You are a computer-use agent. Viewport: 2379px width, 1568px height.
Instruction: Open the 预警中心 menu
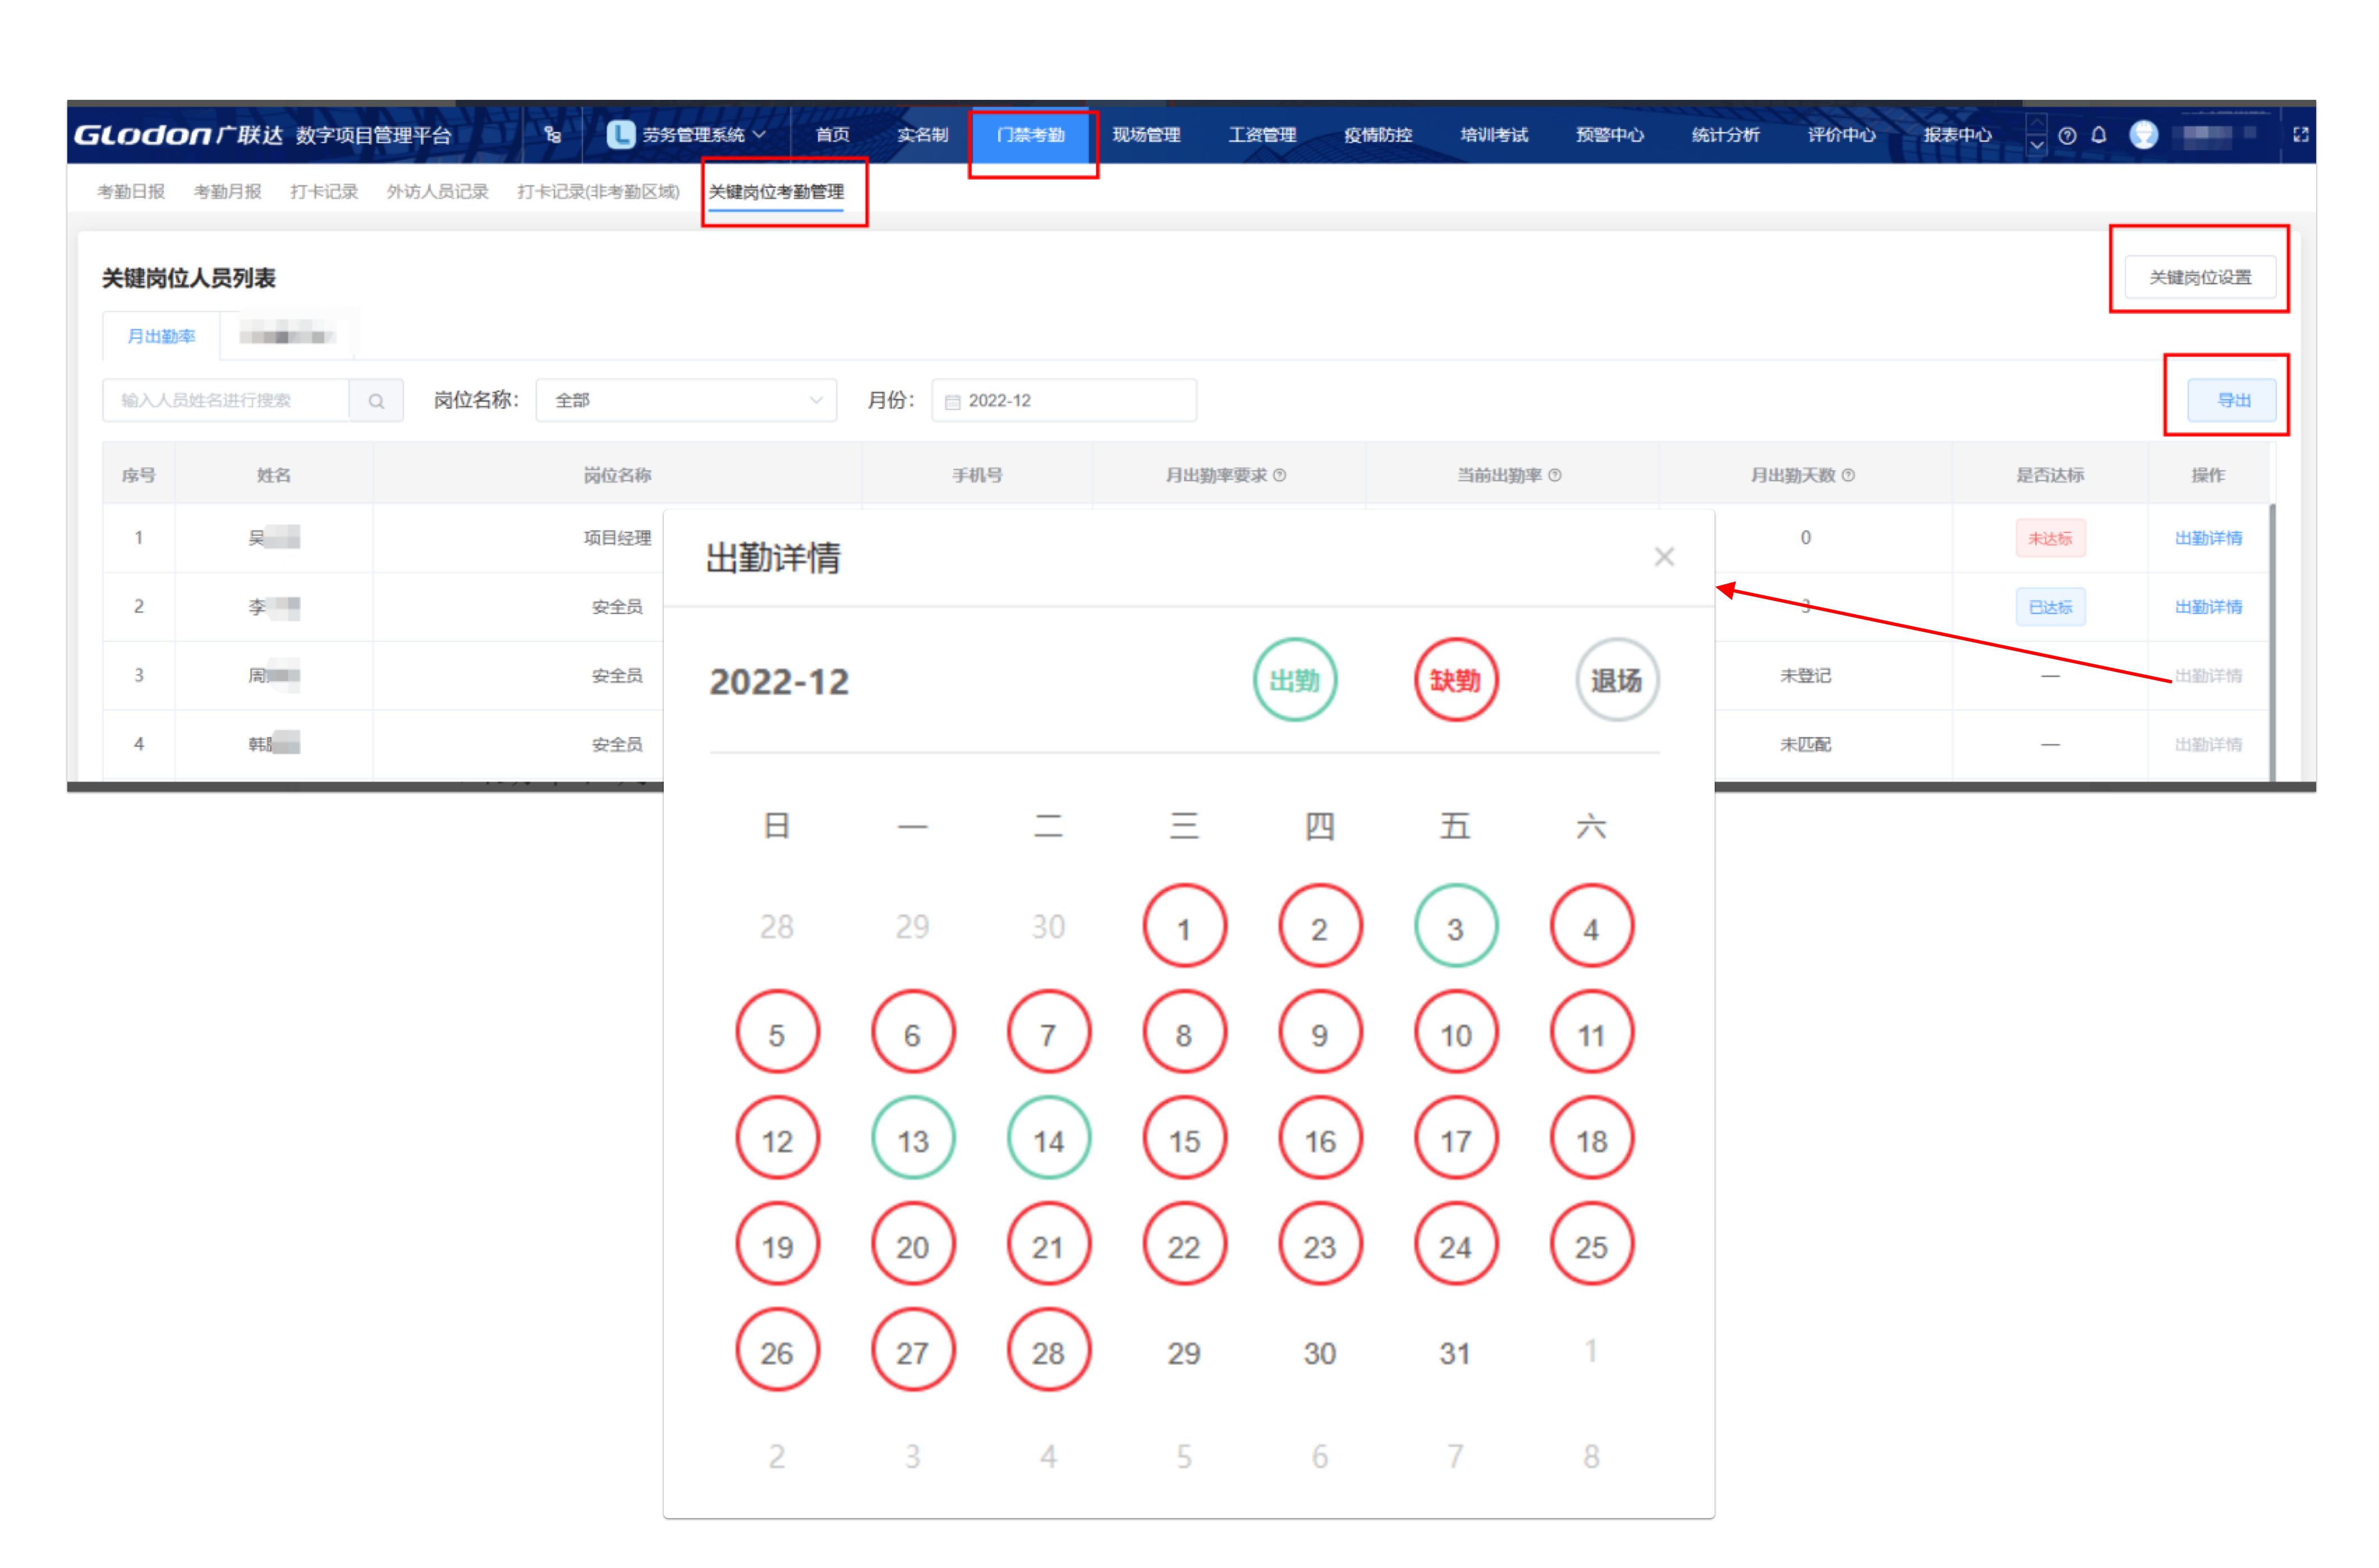tap(1610, 135)
